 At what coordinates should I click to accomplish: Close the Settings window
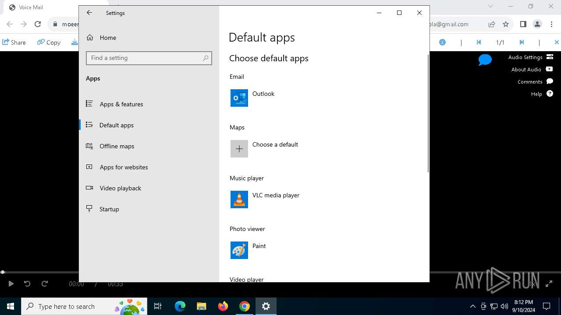click(419, 13)
